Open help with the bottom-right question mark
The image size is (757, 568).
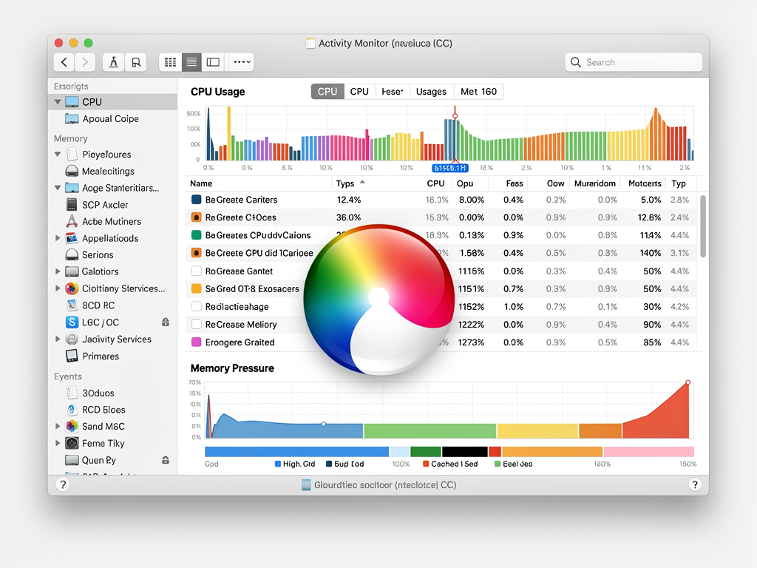click(x=695, y=484)
